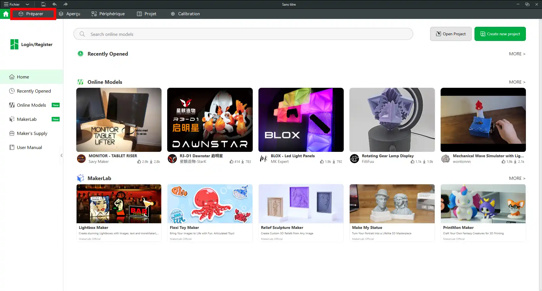Open the Flexi Toy Maker card

point(210,213)
